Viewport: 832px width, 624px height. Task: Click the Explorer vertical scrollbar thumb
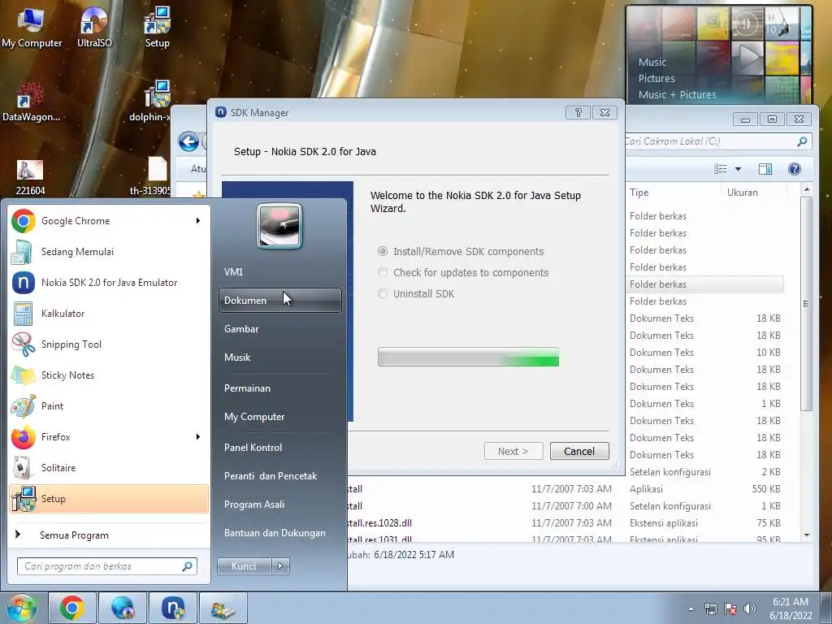(806, 304)
